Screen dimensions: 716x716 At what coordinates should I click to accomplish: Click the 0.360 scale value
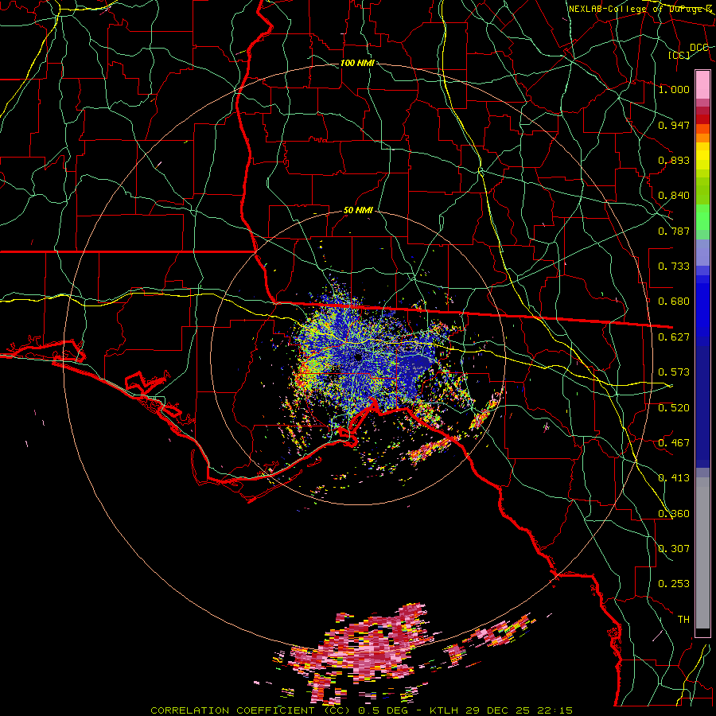tap(674, 514)
